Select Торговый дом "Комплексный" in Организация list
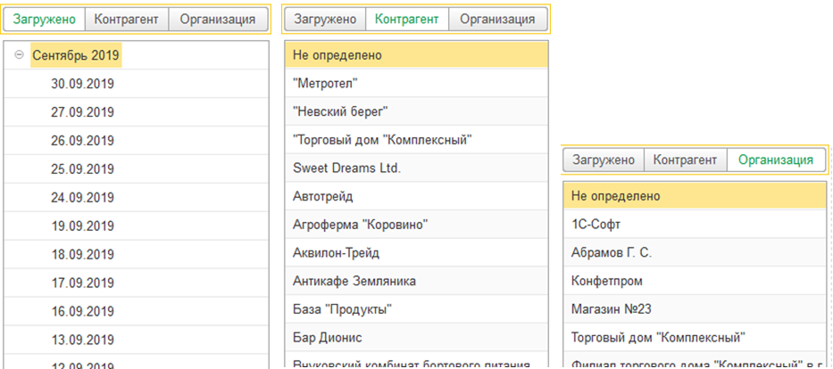Screen dimensions: 833x369 point(695,337)
